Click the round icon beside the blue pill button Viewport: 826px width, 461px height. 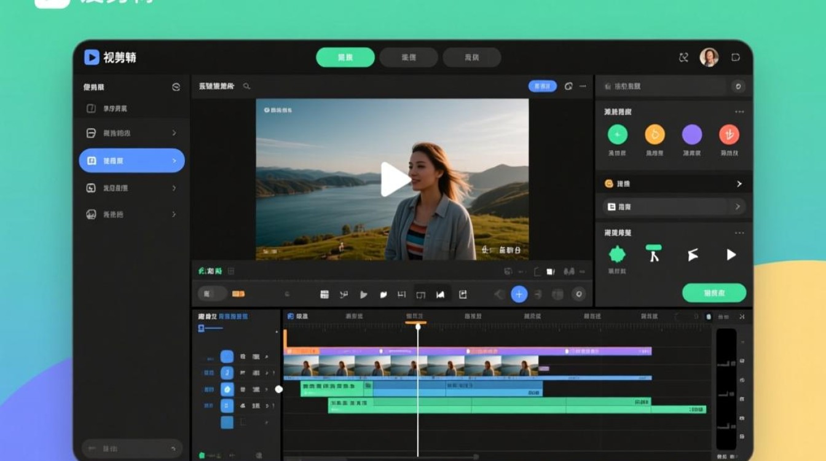568,87
